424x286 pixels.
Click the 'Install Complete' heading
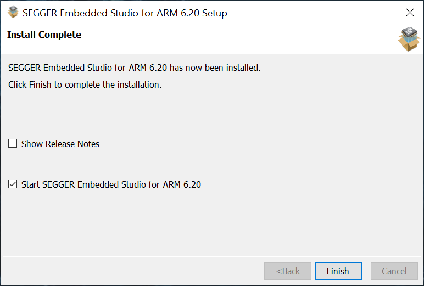point(44,35)
